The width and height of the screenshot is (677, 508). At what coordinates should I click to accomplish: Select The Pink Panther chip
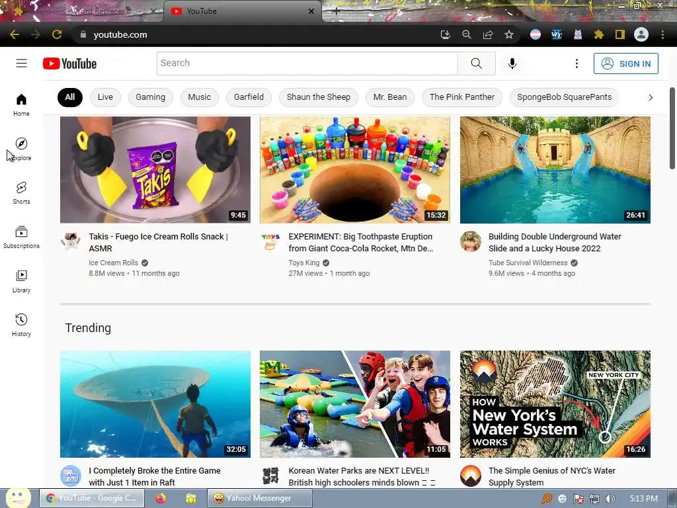tap(462, 97)
